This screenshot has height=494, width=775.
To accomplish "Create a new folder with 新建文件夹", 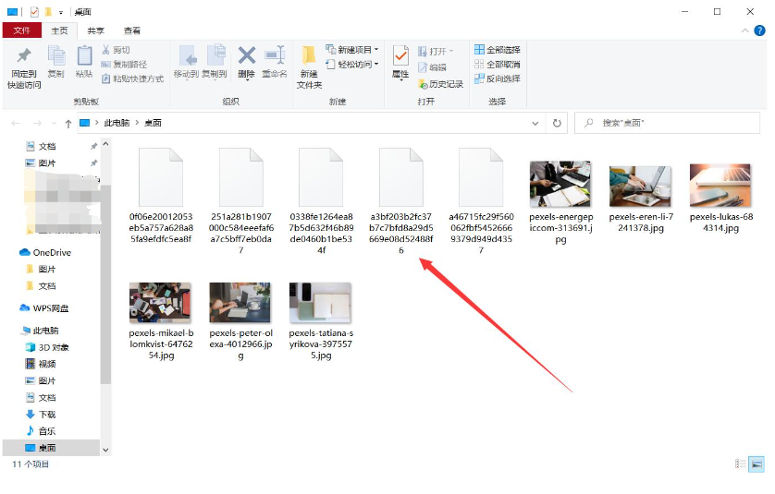I will (x=310, y=66).
